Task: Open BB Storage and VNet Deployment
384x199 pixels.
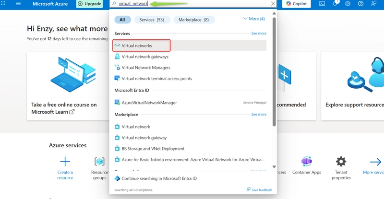Action: click(x=190, y=149)
